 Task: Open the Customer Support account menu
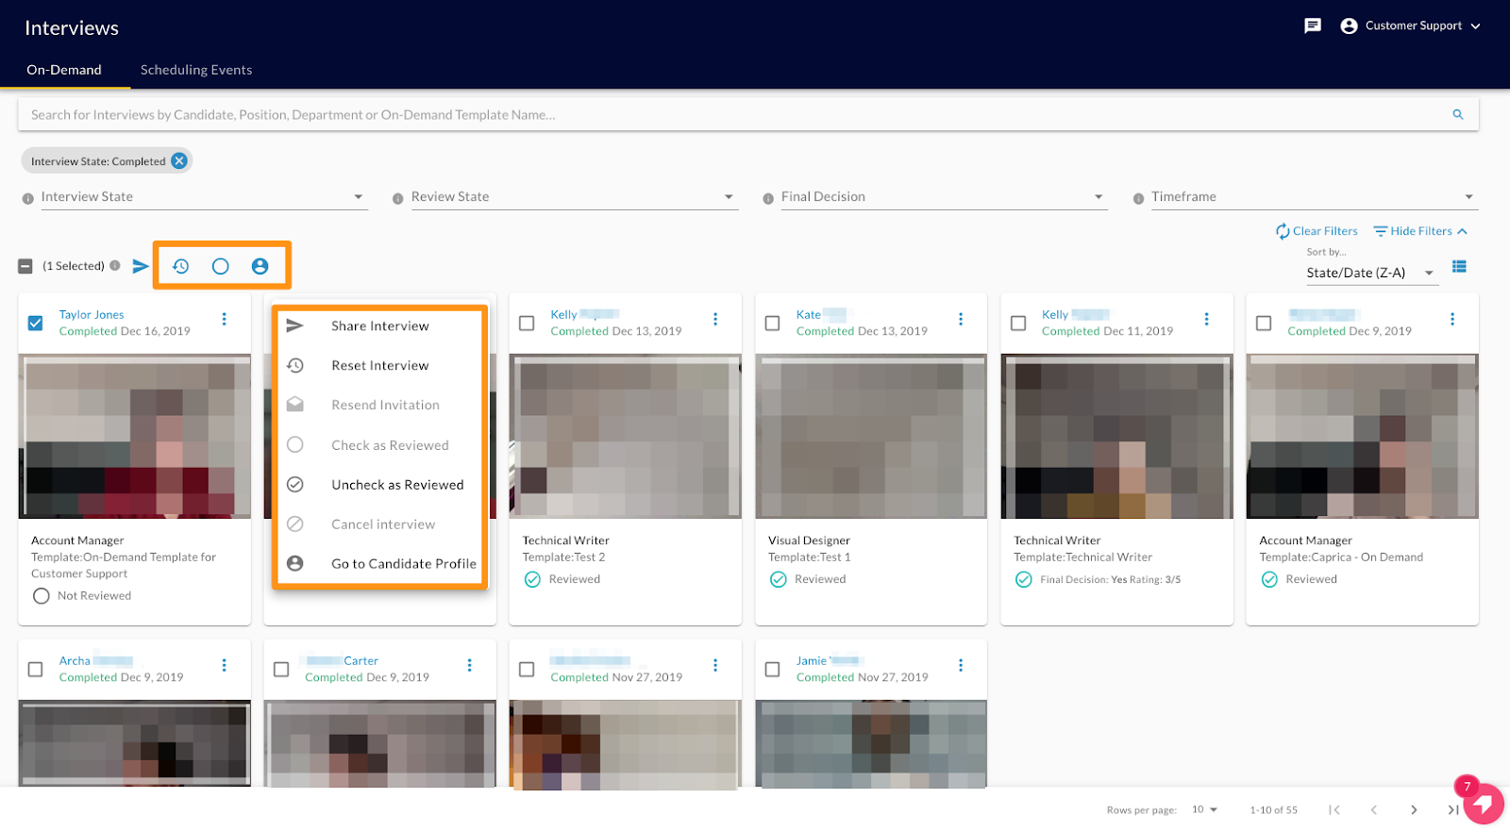(x=1411, y=26)
